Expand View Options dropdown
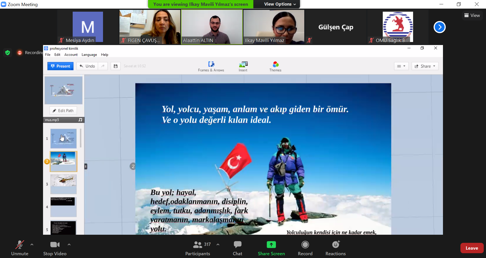This screenshot has height=258, width=486. [280, 4]
